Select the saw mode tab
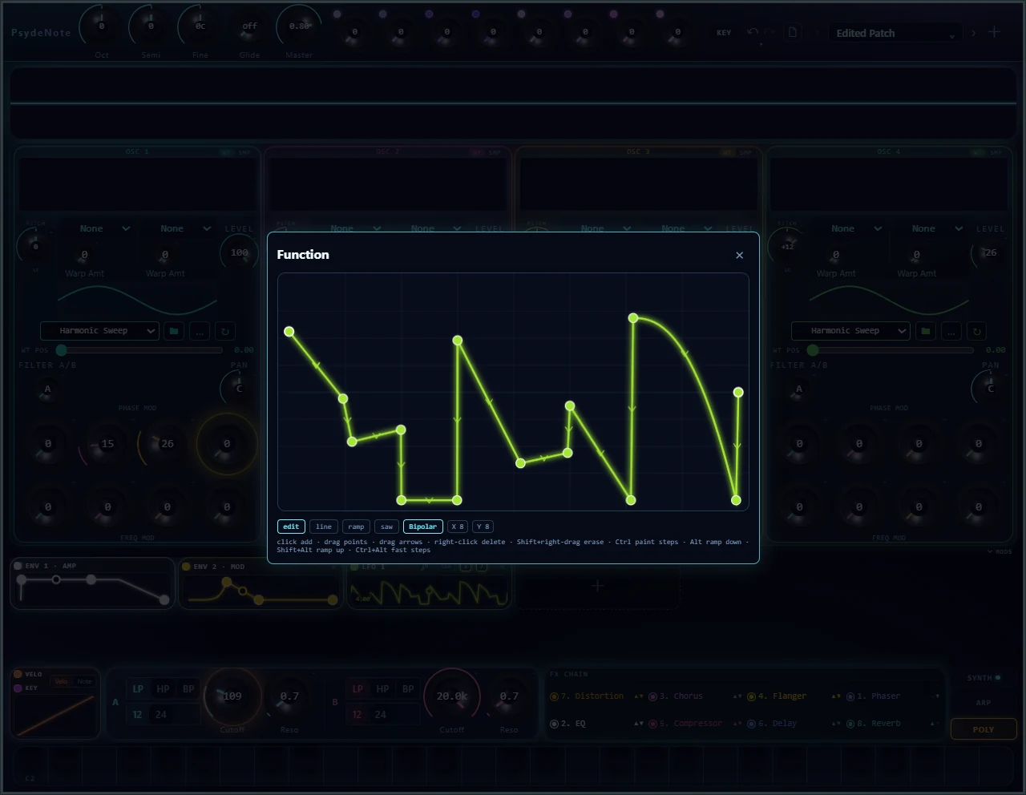This screenshot has width=1026, height=795. [386, 527]
